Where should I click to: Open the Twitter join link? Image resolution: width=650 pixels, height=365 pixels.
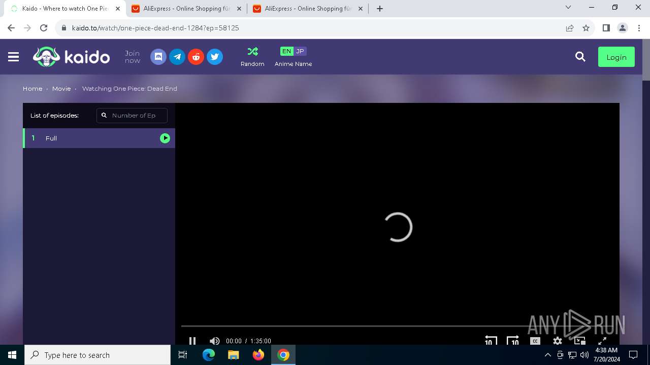click(x=215, y=57)
